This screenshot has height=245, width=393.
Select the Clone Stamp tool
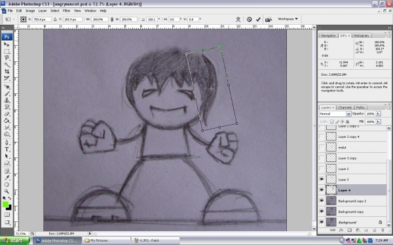(x=7, y=100)
